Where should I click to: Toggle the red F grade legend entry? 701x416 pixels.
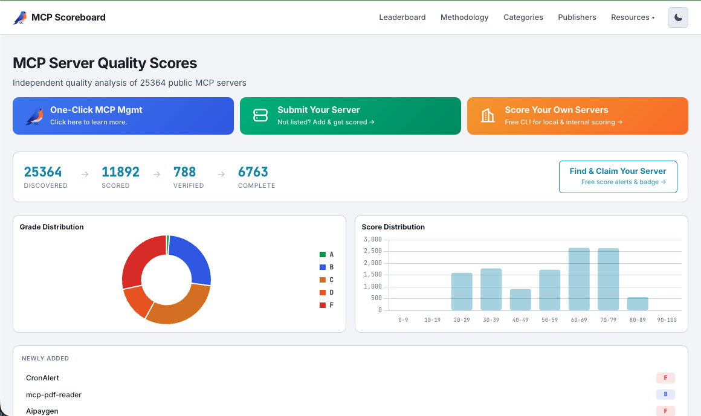[x=326, y=306]
